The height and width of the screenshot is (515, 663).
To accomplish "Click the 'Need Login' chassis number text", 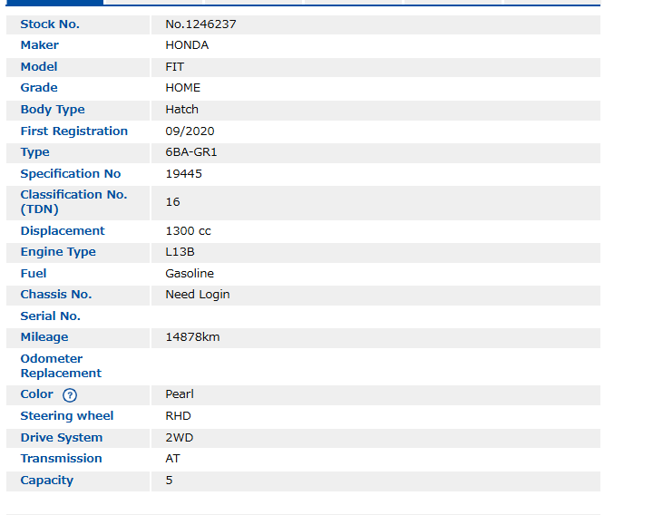I will click(x=197, y=295).
